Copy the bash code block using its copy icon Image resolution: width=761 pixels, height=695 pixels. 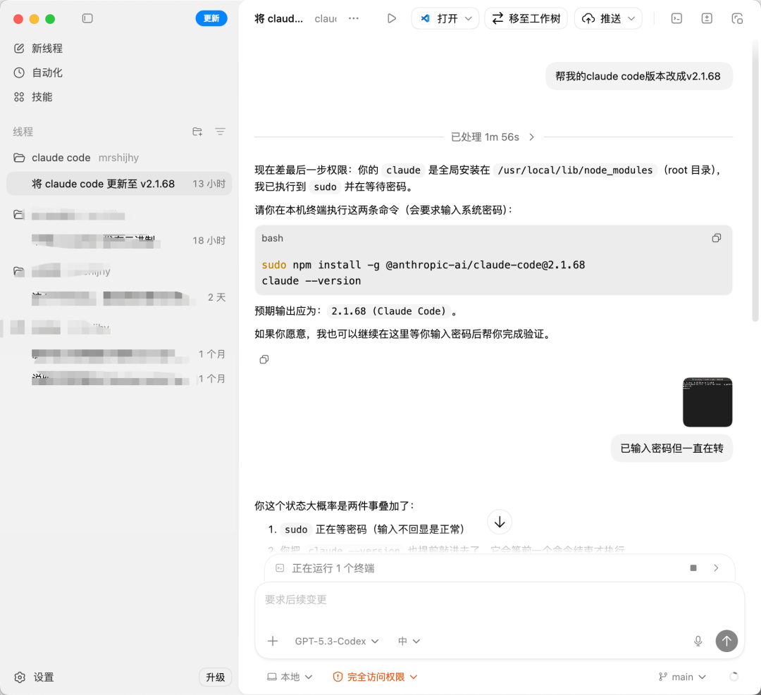[x=716, y=238]
